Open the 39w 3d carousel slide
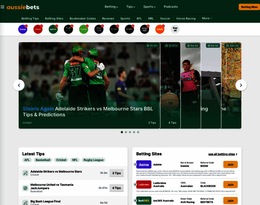 231,85
